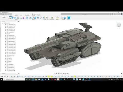Click the Insert Derive arrow icon
Viewport: 123px width, 92px height.
[62, 18]
